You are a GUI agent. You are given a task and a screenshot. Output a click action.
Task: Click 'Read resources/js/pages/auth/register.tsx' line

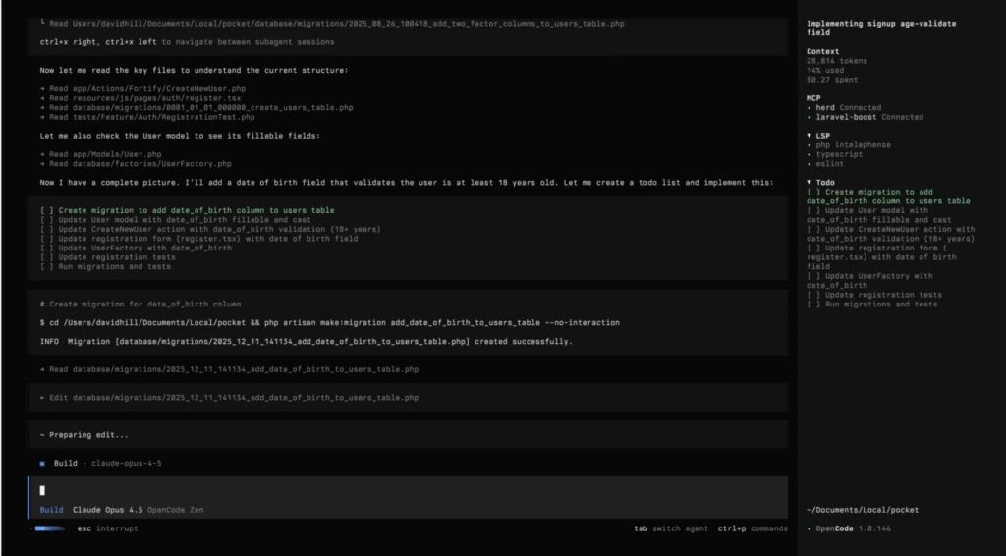[x=140, y=98]
